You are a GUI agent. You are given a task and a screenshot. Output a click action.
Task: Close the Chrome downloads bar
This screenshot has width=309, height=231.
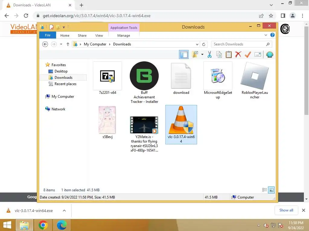click(304, 210)
